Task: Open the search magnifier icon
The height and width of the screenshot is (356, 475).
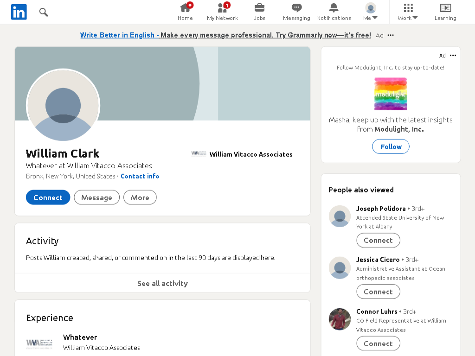Action: 44,12
